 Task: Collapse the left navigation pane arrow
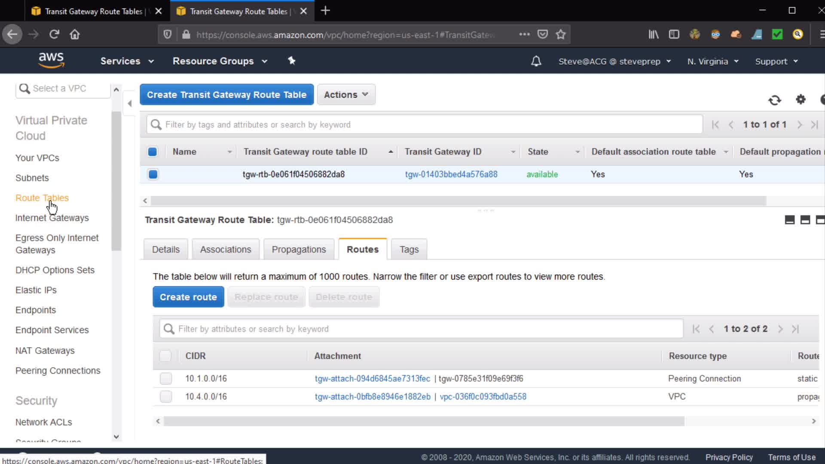[x=129, y=103]
